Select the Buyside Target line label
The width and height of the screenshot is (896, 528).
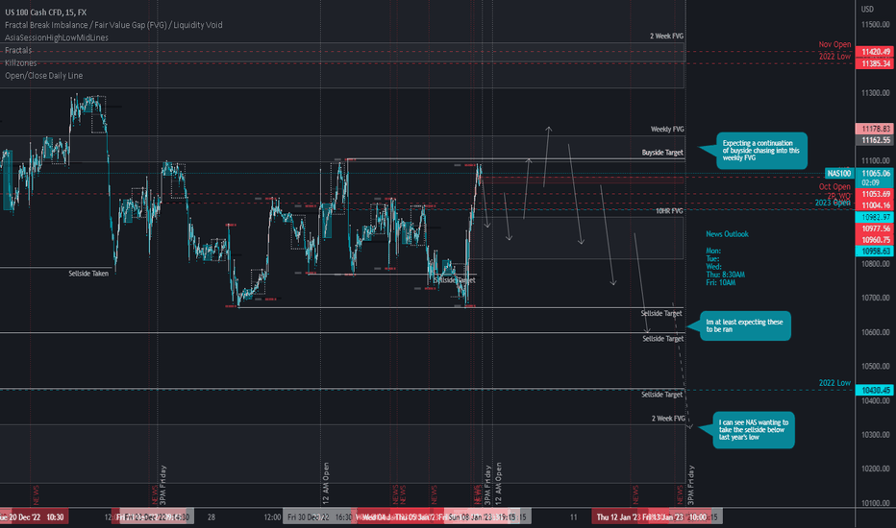click(x=662, y=153)
